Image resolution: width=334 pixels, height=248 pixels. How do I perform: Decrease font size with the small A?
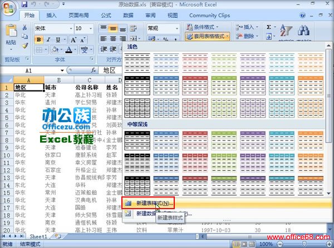click(x=82, y=40)
